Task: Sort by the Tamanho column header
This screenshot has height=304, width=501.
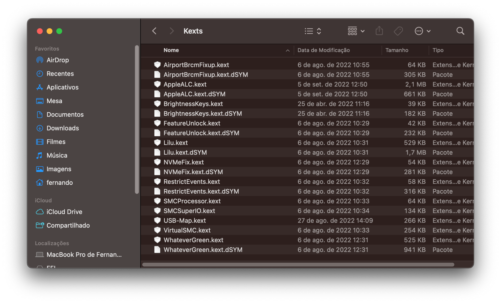Action: (x=397, y=50)
